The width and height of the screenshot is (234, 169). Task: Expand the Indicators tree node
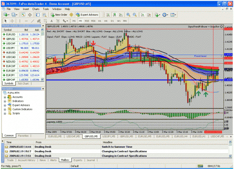(x=5, y=101)
